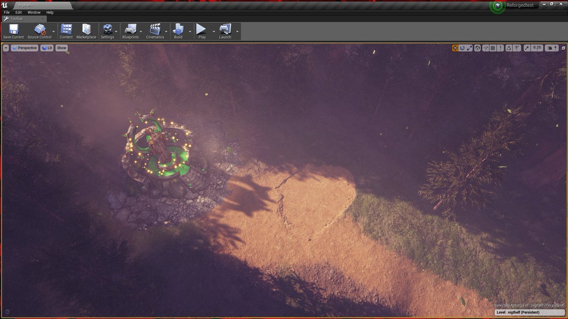Click the Reforgedtest project name
The image size is (568, 319).
[520, 5]
